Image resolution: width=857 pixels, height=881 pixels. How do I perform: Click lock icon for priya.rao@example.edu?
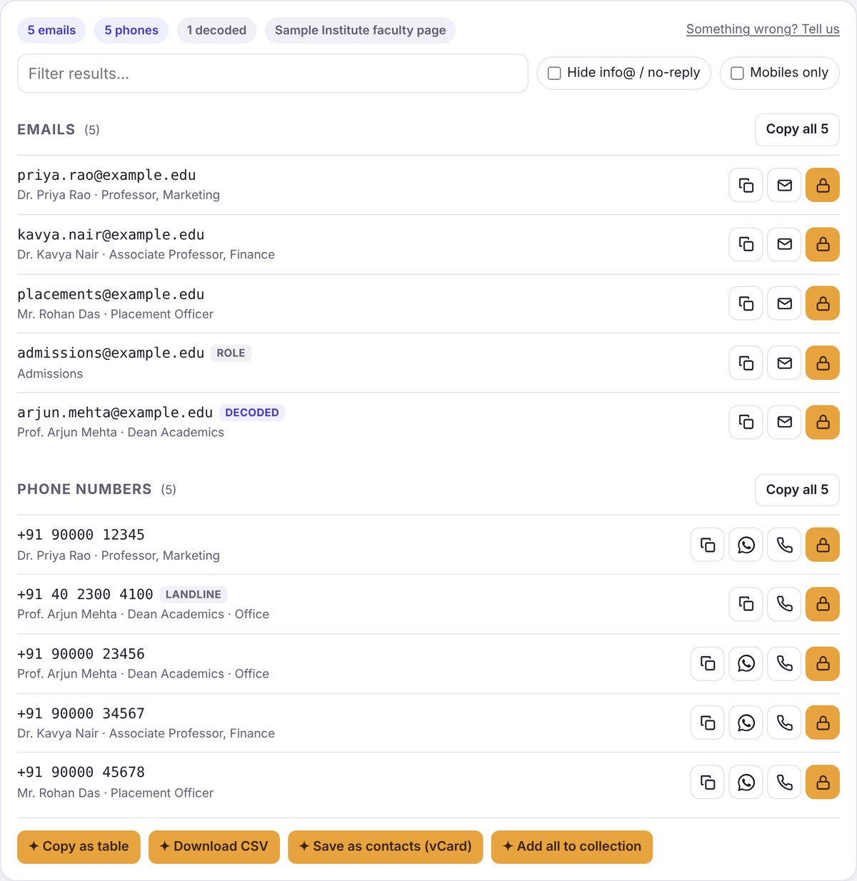click(x=823, y=186)
